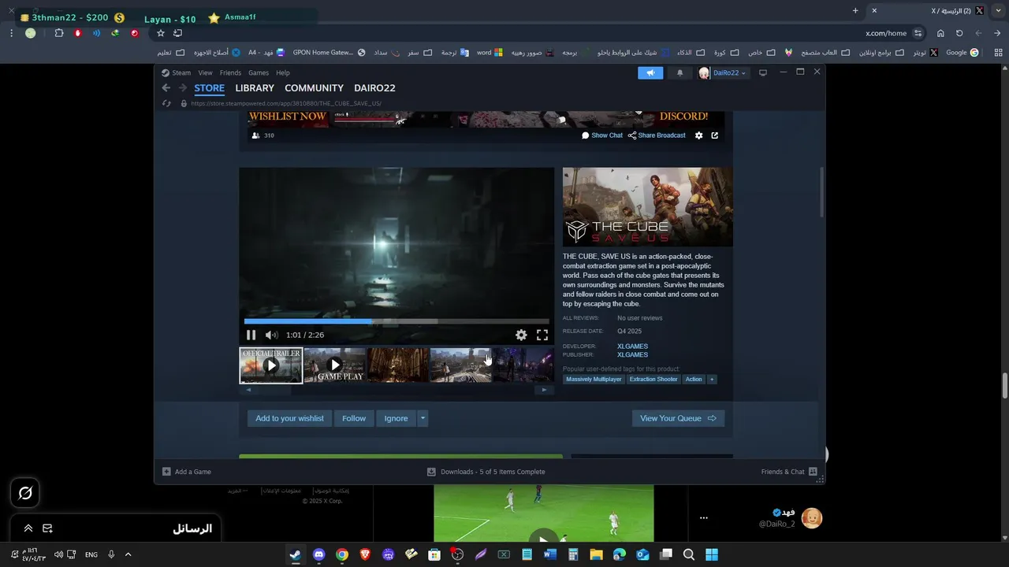Toggle Steam Big Picture mode icon
Image resolution: width=1009 pixels, height=567 pixels.
[x=762, y=72]
